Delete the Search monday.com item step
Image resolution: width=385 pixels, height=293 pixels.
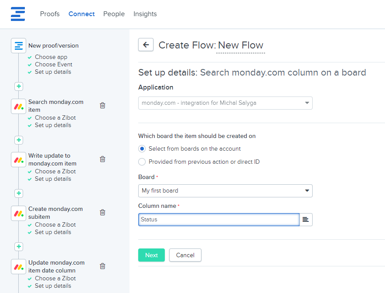[102, 105]
